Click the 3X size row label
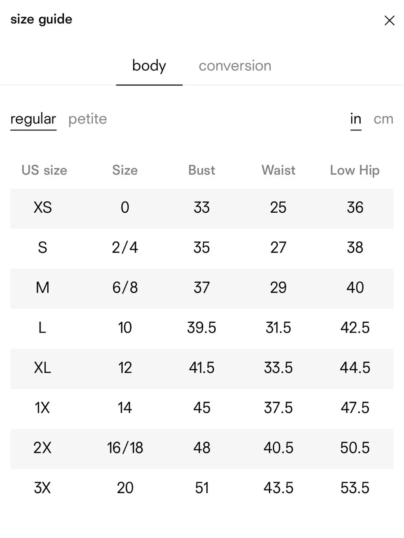 42,488
